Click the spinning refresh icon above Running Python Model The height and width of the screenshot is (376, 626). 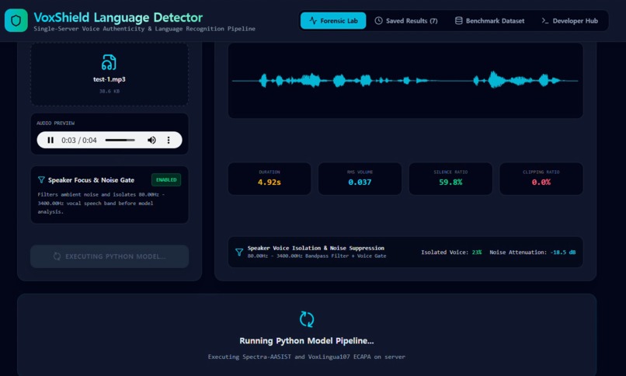[307, 319]
